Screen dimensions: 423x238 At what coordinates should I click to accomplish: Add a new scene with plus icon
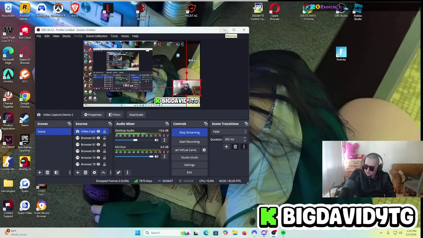(x=39, y=173)
